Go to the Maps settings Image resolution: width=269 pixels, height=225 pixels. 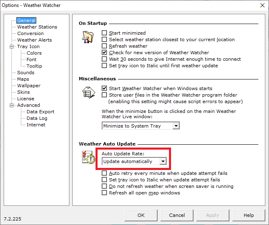(x=23, y=79)
